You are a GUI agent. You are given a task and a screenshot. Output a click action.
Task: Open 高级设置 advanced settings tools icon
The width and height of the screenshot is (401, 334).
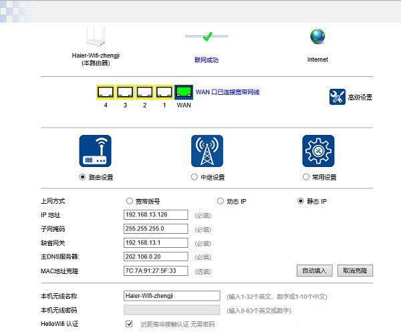(337, 97)
